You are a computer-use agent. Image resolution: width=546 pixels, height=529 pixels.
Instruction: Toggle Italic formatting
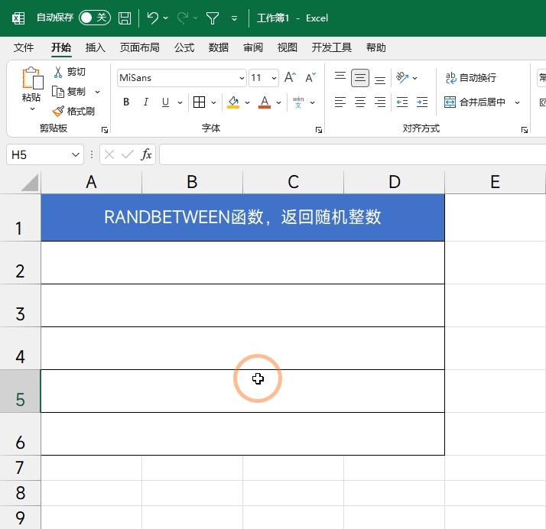(145, 102)
